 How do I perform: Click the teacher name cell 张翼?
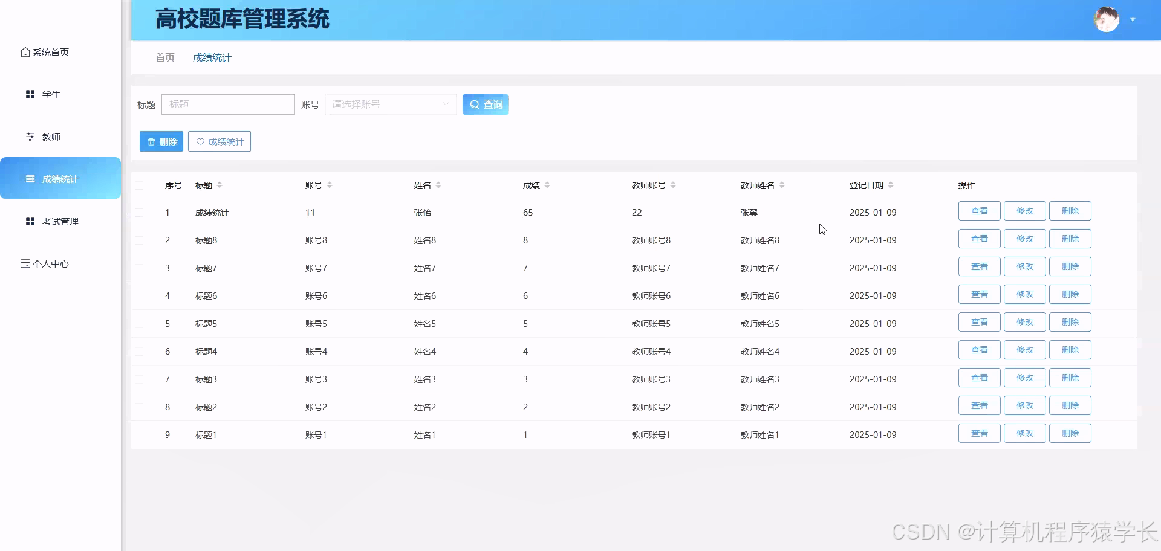pyautogui.click(x=749, y=213)
